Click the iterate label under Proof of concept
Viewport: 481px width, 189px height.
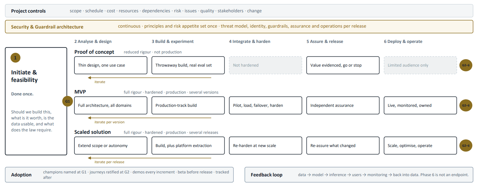point(100,82)
